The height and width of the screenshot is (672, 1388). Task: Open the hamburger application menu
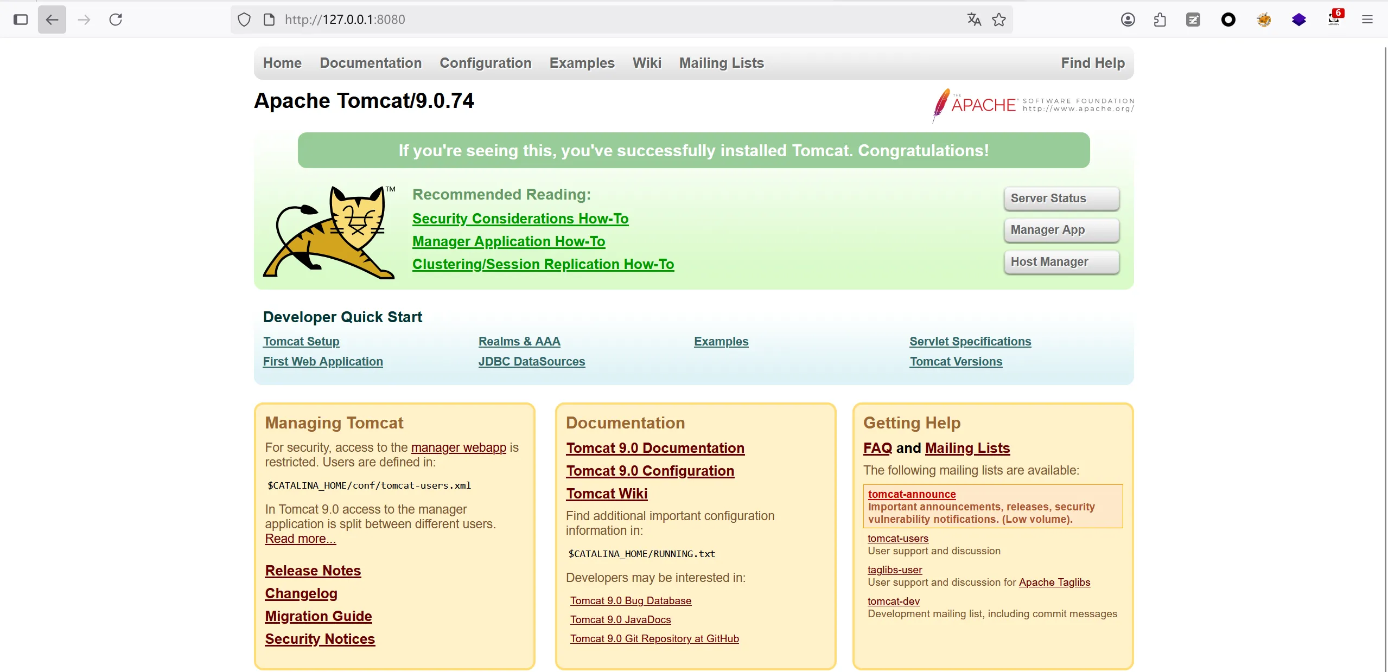click(x=1367, y=20)
